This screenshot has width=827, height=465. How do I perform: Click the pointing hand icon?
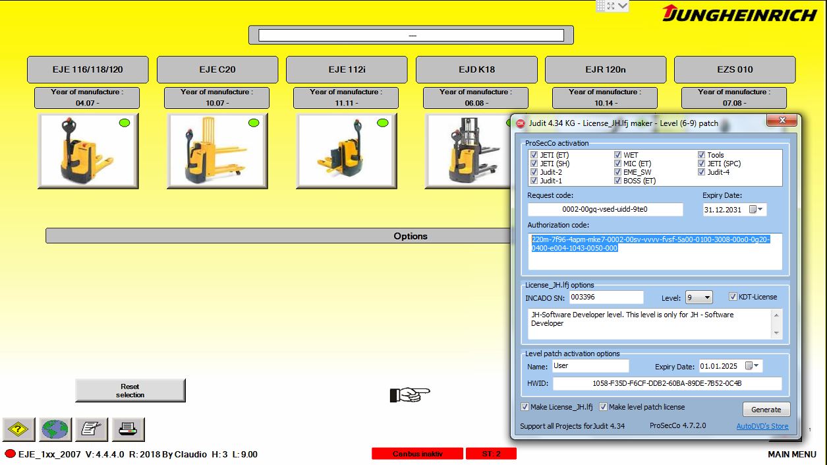click(409, 394)
